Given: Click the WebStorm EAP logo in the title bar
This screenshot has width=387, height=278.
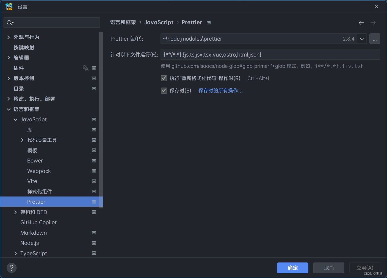Looking at the screenshot, I should pyautogui.click(x=9, y=6).
